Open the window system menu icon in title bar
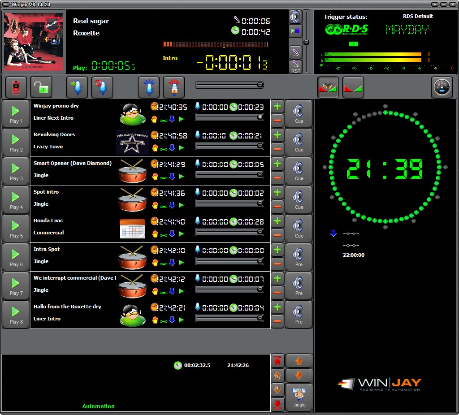The image size is (459, 415). click(x=5, y=4)
